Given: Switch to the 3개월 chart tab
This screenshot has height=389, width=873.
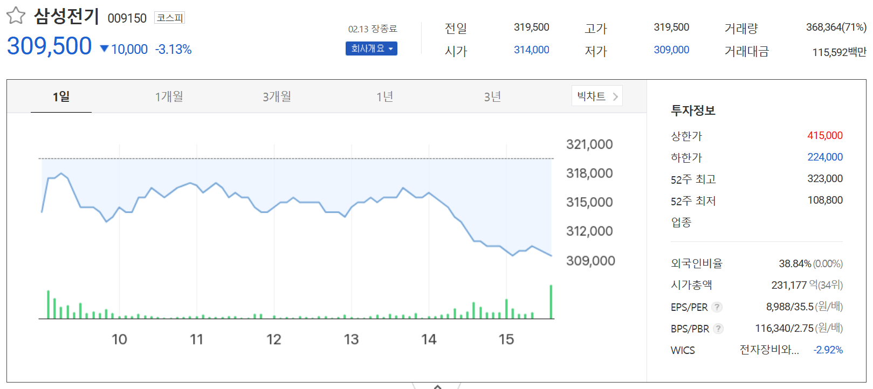Looking at the screenshot, I should [277, 96].
